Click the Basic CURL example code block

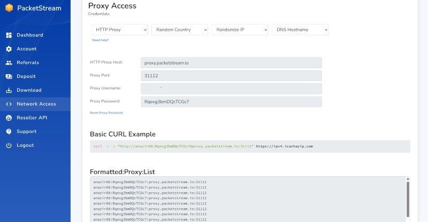pyautogui.click(x=250, y=146)
